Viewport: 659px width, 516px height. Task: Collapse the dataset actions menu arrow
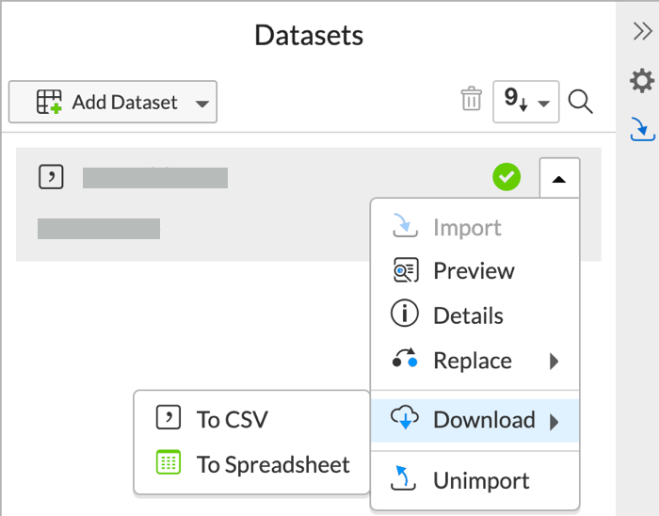[559, 179]
